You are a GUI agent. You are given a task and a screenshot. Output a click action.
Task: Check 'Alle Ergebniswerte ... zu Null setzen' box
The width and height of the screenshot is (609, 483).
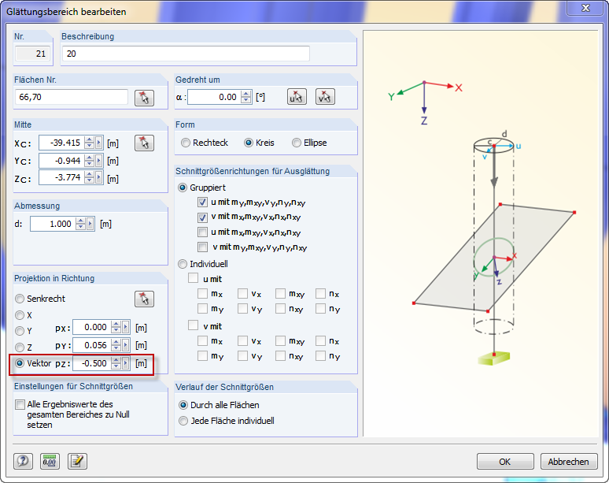20,404
